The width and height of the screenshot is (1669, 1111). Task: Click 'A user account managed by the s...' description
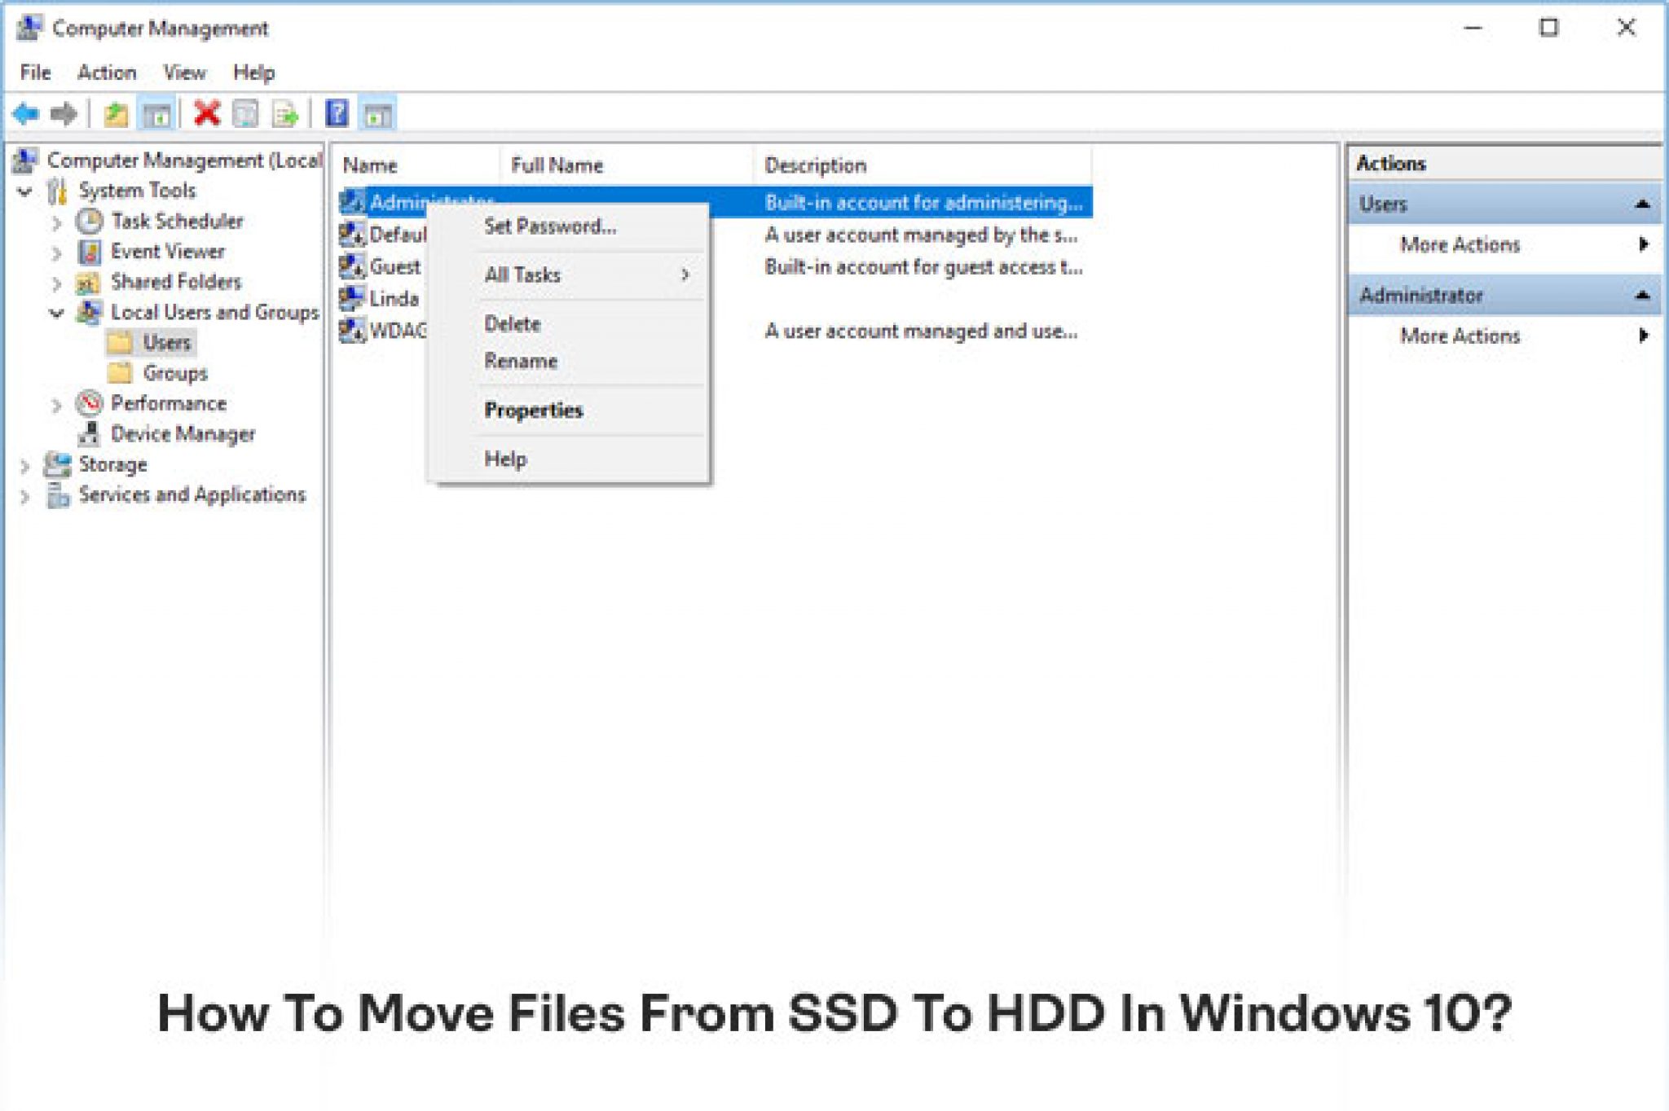[921, 235]
